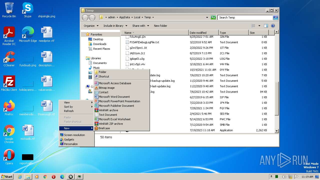Screen dimensions: 320x180
Task: Choose Refresh in the context menu
Action: pyautogui.click(x=76, y=111)
